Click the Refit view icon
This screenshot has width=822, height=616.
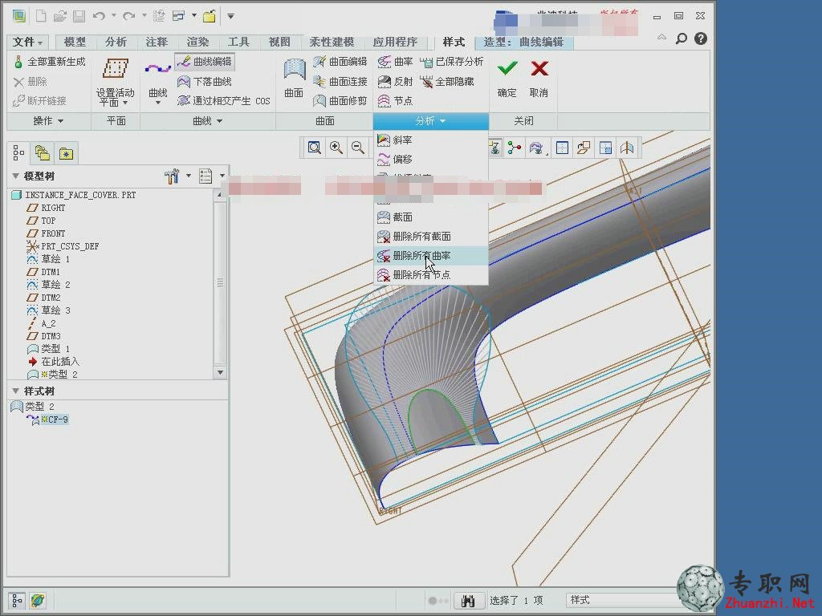click(315, 148)
